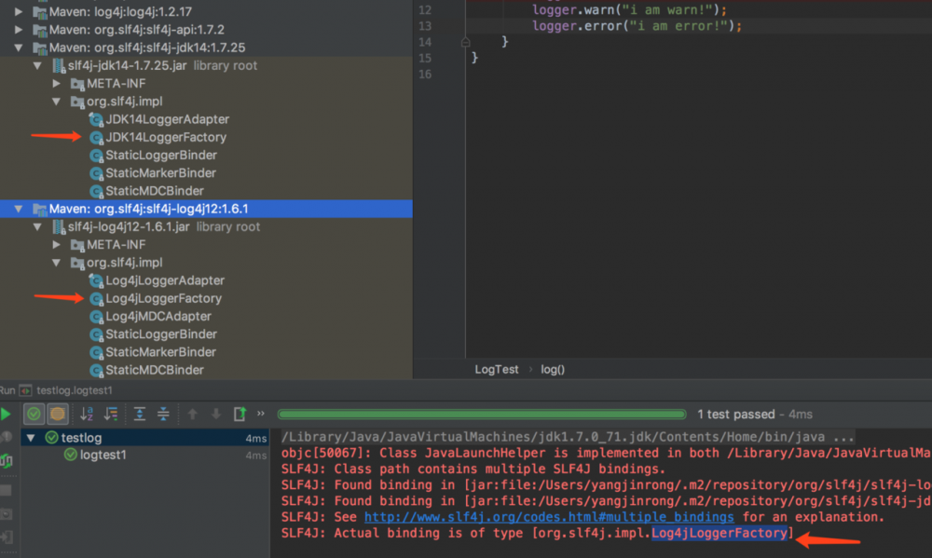The image size is (932, 558).
Task: Select Log4jLoggerAdapter class
Action: click(x=165, y=280)
